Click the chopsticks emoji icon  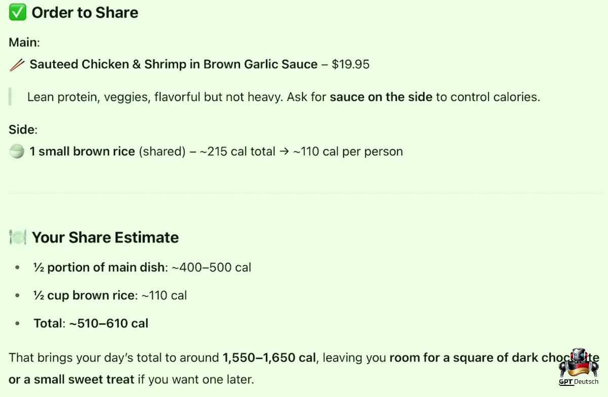point(17,65)
